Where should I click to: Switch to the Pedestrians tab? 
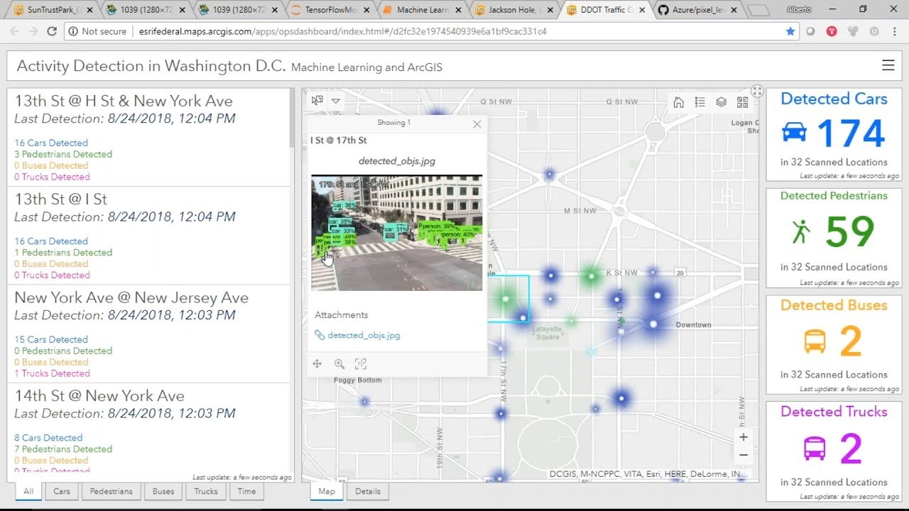[111, 491]
